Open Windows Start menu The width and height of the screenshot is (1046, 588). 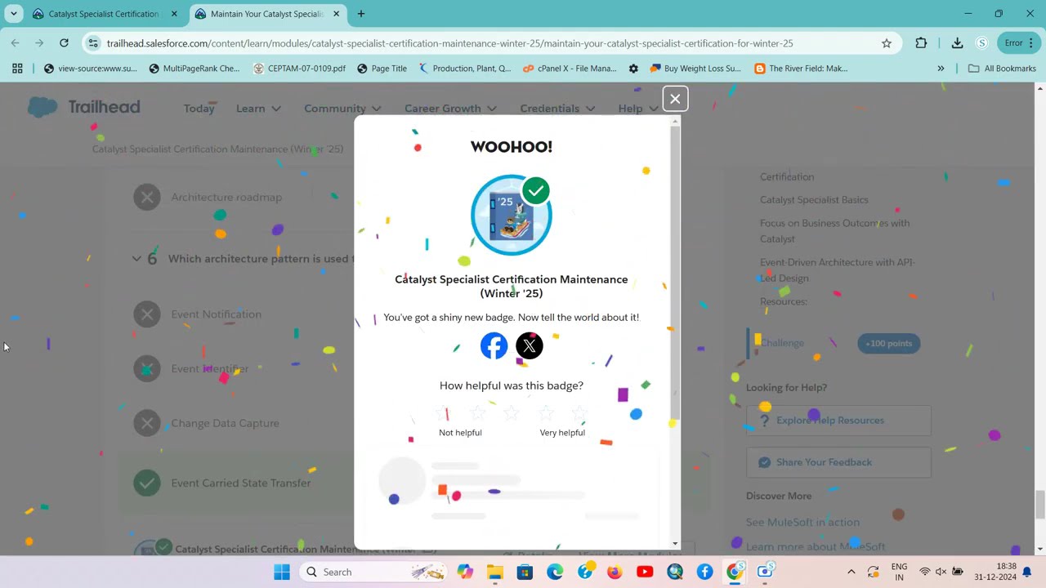282,572
